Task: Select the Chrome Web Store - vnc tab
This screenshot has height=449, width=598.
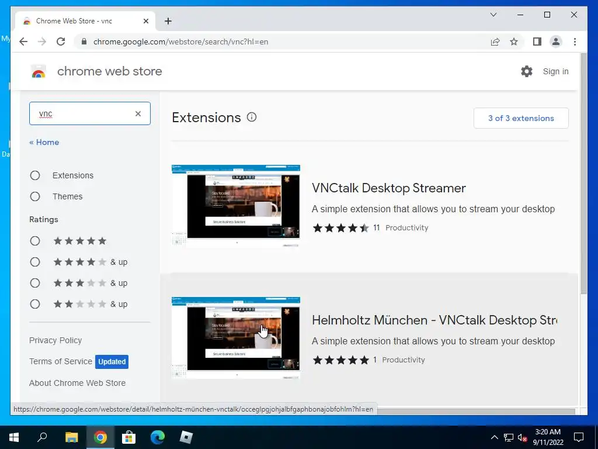Action: [x=85, y=21]
